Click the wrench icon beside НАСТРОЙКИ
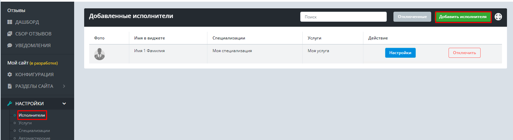The height and width of the screenshot is (140, 513). pos(10,104)
